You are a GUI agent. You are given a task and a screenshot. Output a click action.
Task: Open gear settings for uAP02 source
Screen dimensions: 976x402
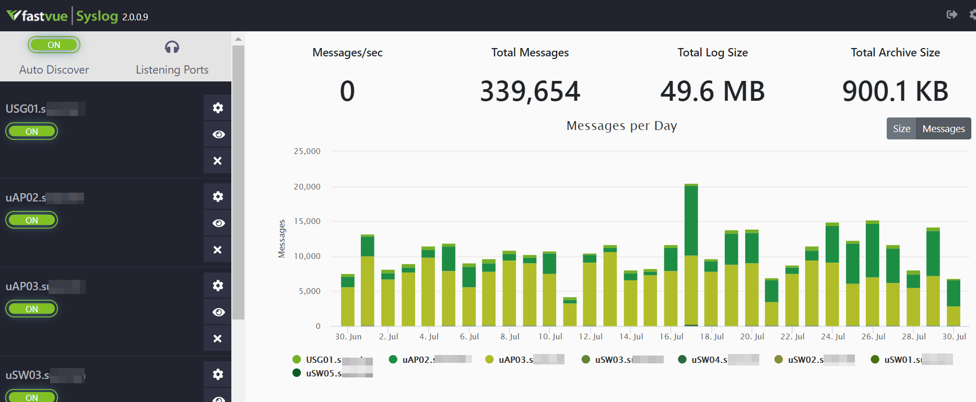coord(218,197)
